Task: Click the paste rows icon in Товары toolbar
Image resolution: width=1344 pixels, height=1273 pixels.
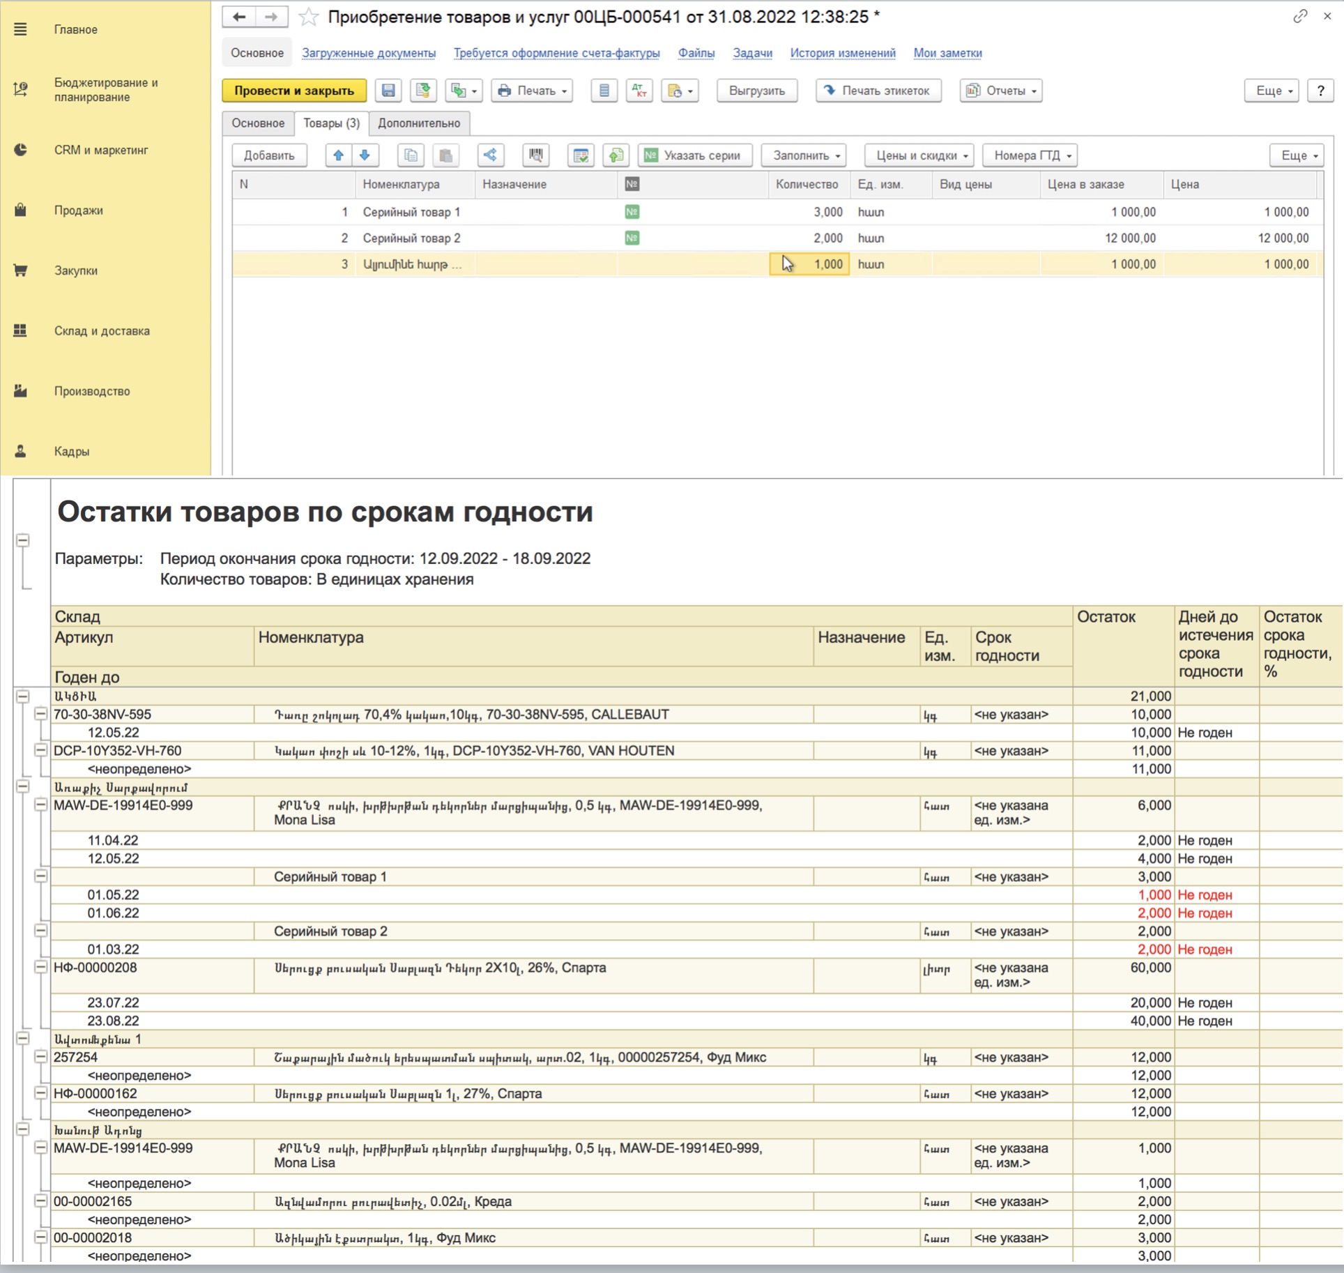Action: tap(445, 155)
